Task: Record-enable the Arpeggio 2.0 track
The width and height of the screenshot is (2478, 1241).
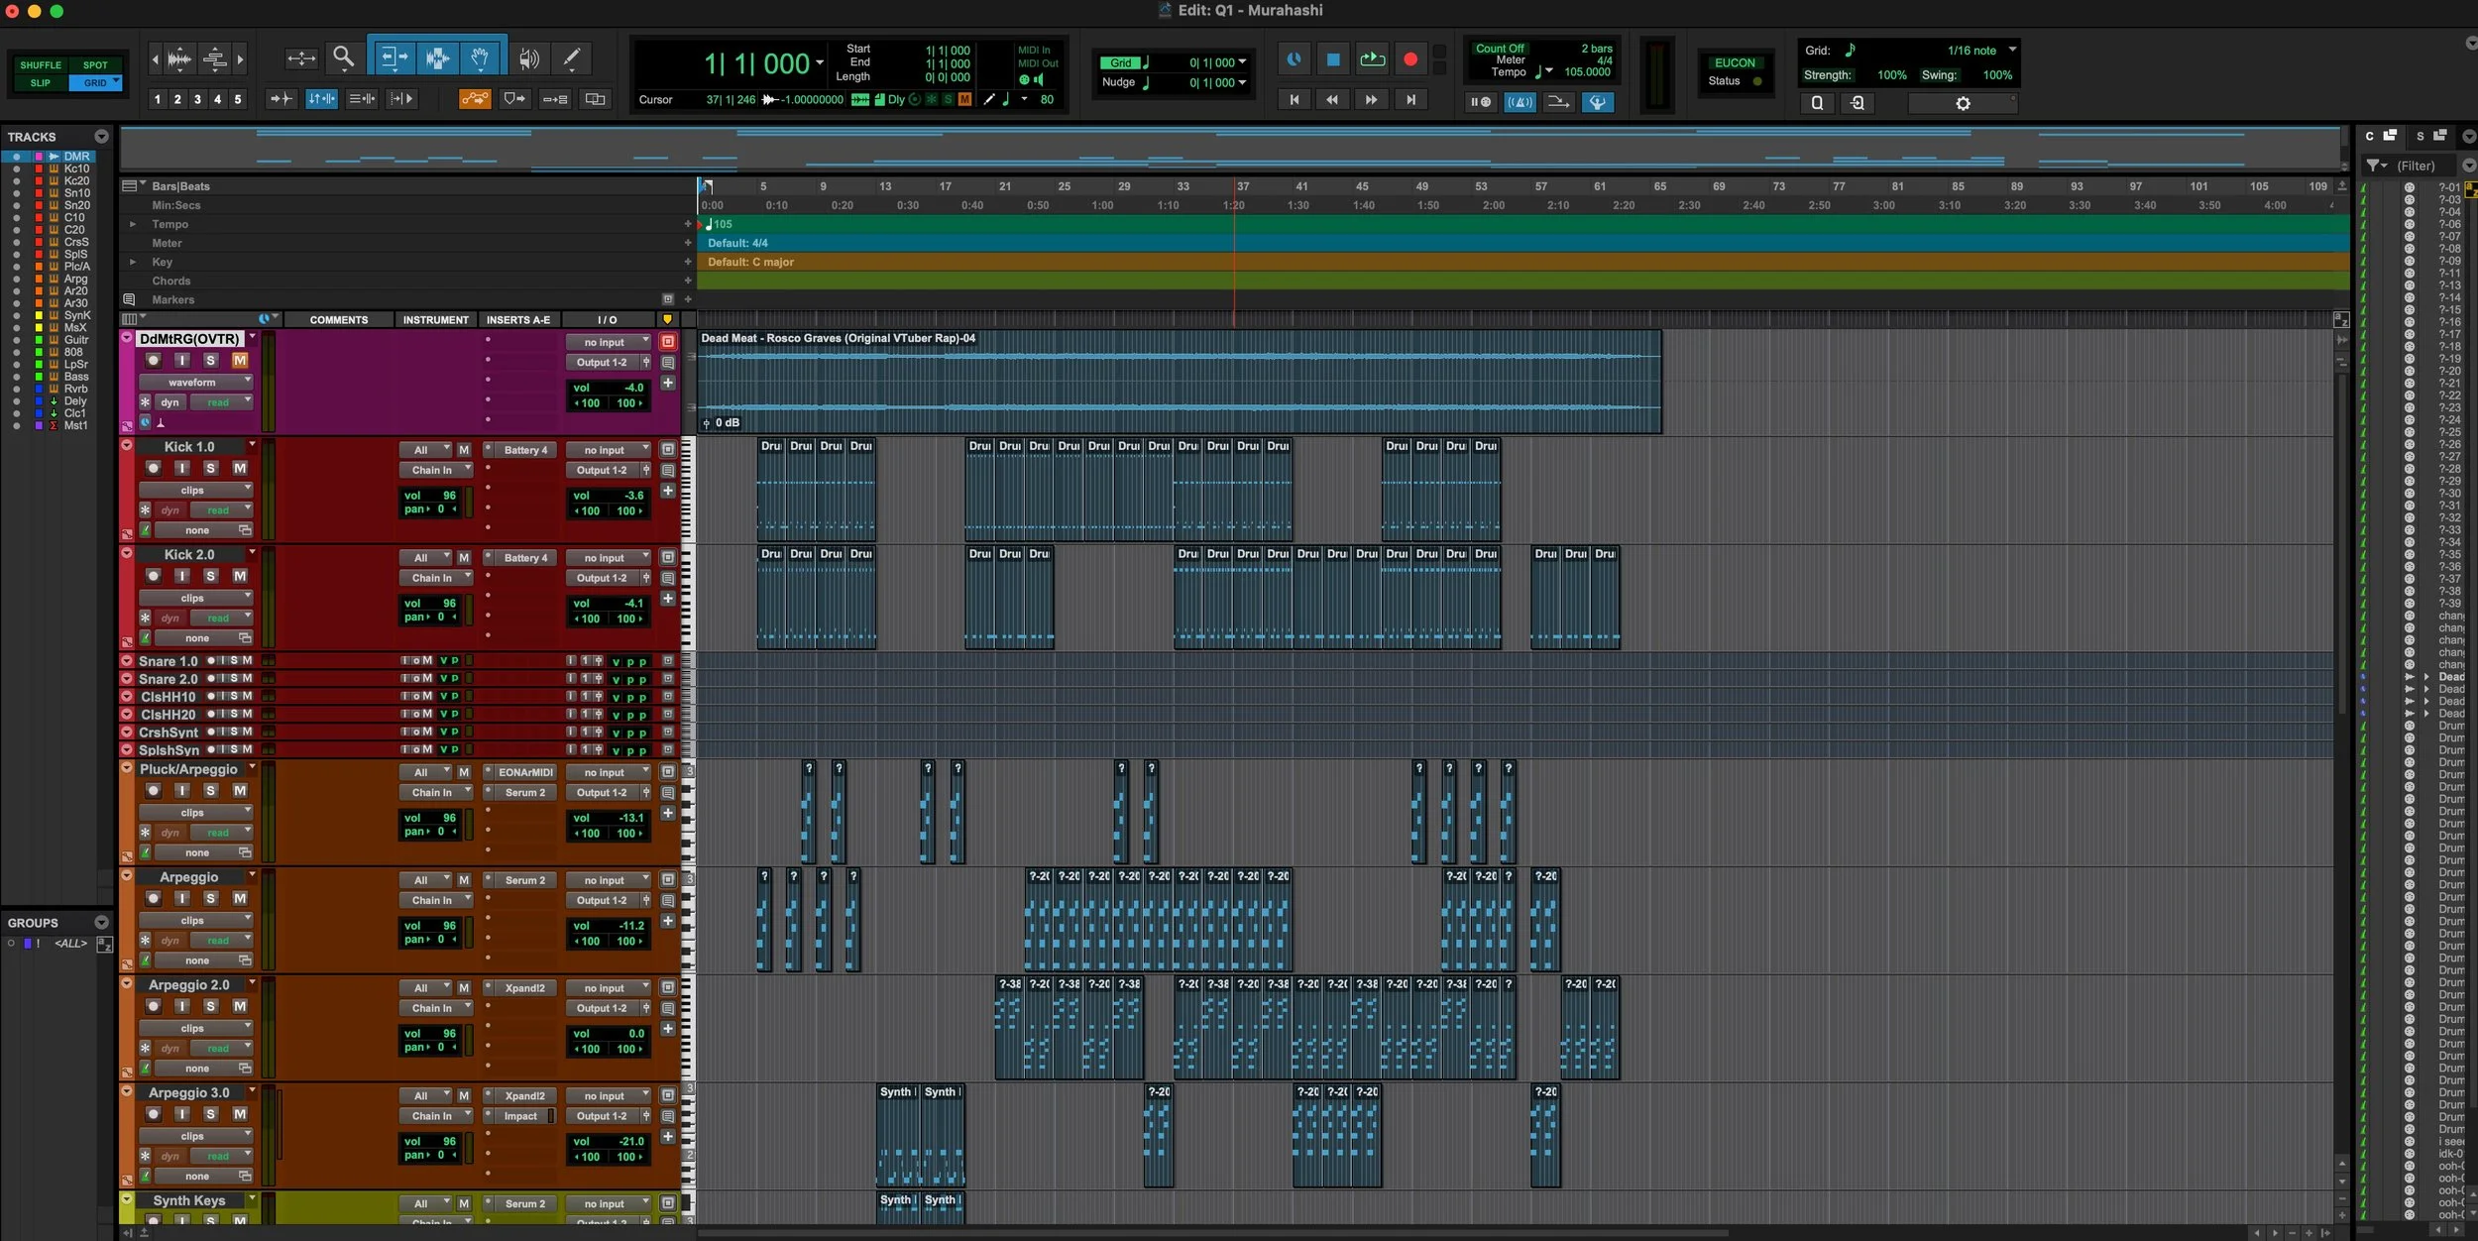Action: pos(153,1006)
